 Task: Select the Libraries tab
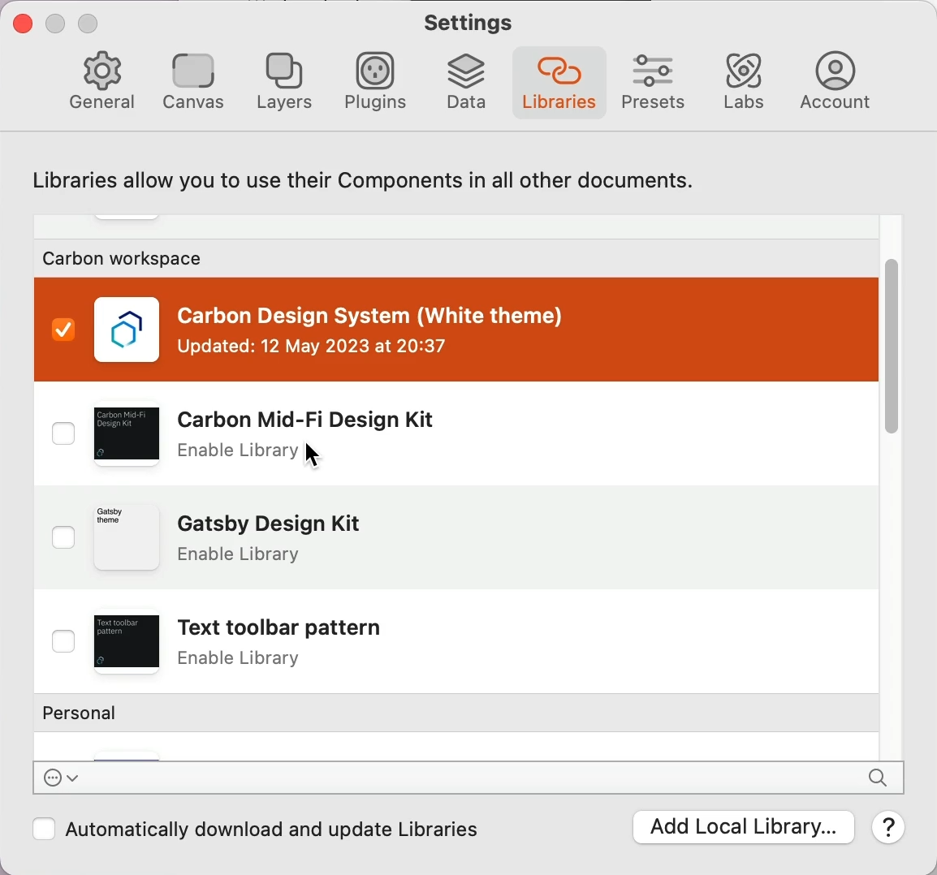pyautogui.click(x=560, y=82)
